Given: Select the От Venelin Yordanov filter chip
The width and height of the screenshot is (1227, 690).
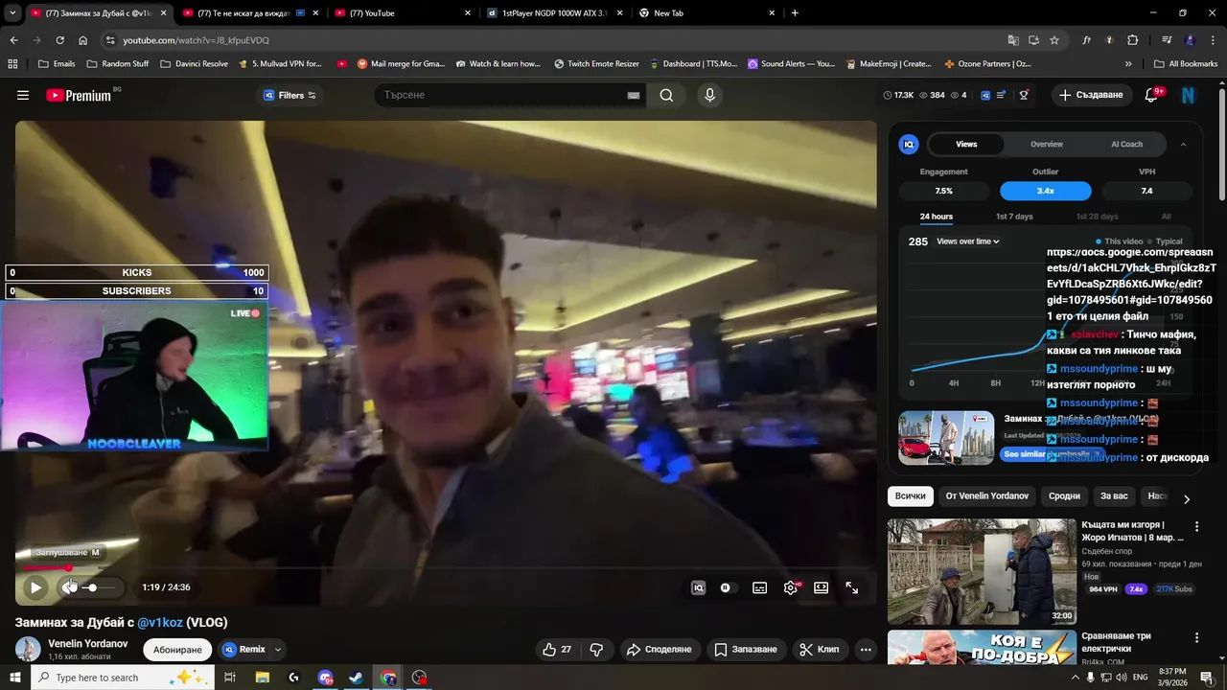Looking at the screenshot, I should pyautogui.click(x=986, y=496).
